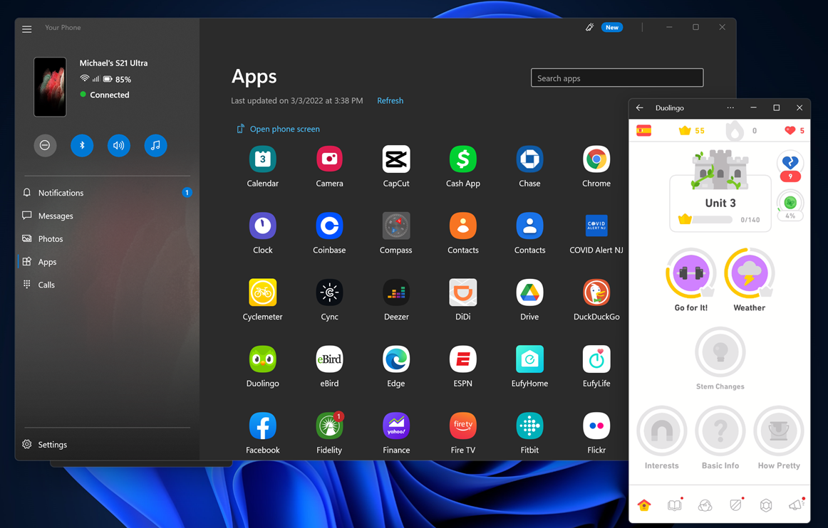This screenshot has width=828, height=528.
Task: Toggle Do Not Disturb on the phone
Action: click(45, 145)
